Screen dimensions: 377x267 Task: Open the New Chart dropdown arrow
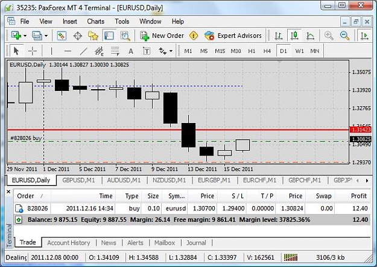25,36
